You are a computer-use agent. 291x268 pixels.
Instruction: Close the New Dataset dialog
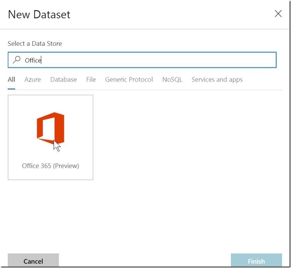[278, 14]
